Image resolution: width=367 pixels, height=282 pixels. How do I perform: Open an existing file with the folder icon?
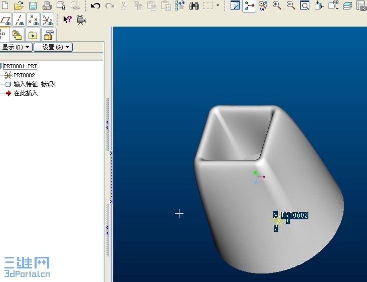[19, 5]
